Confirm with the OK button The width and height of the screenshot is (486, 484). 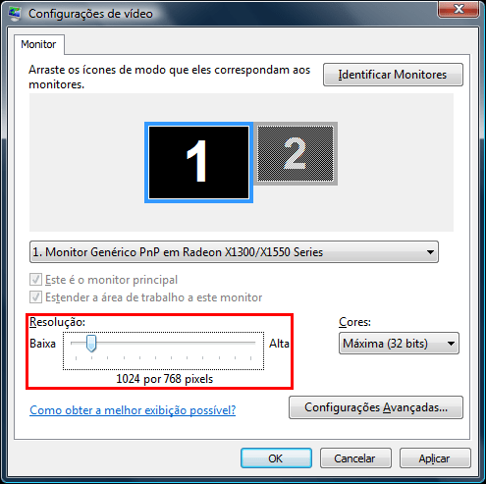276,458
